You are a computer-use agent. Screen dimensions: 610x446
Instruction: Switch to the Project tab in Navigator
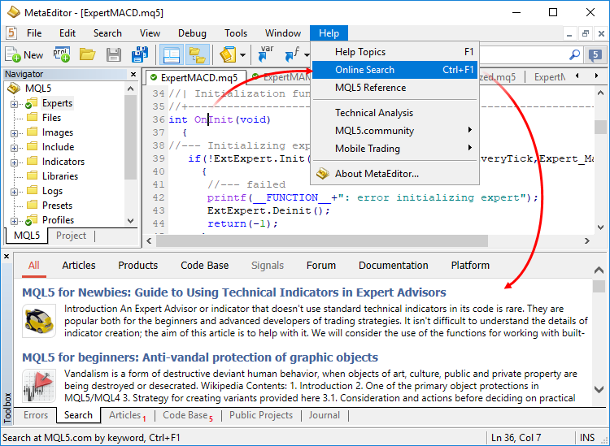pos(71,236)
